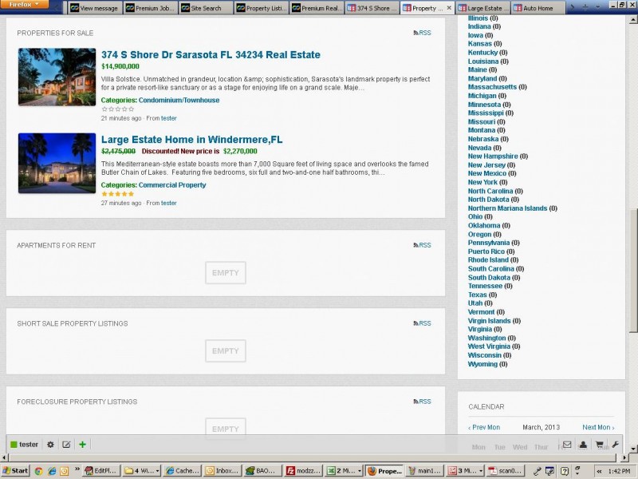Open the 374 S Shore Dr Sarasota listing title
638x479 pixels.
[211, 55]
